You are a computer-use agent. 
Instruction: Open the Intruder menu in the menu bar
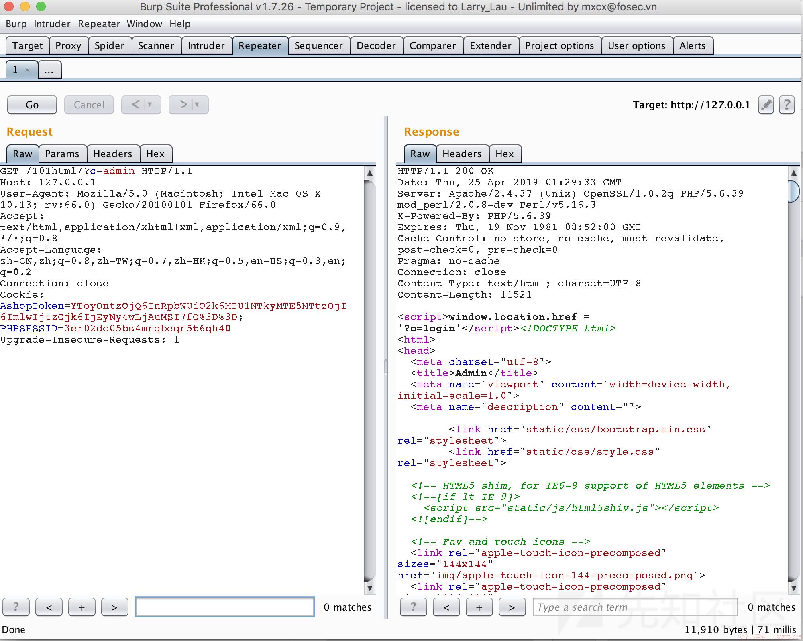pyautogui.click(x=52, y=24)
